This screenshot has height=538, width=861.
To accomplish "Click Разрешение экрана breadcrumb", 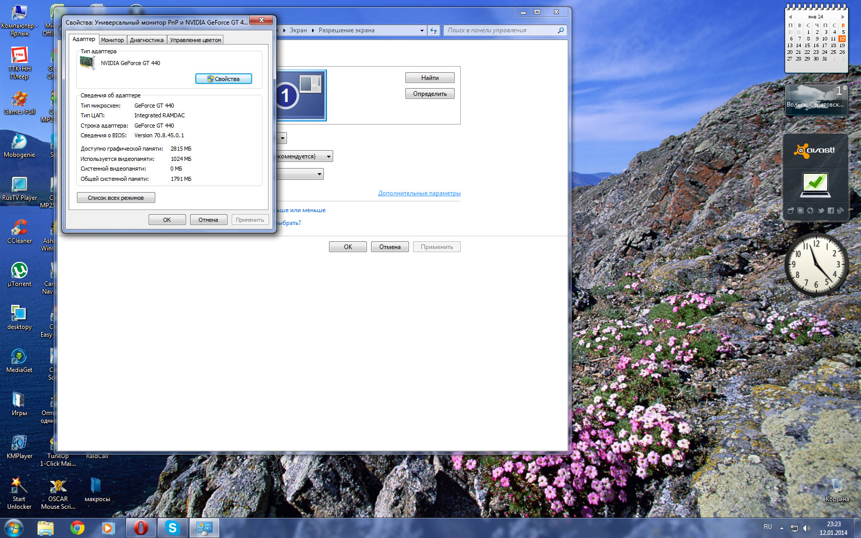I will (346, 31).
